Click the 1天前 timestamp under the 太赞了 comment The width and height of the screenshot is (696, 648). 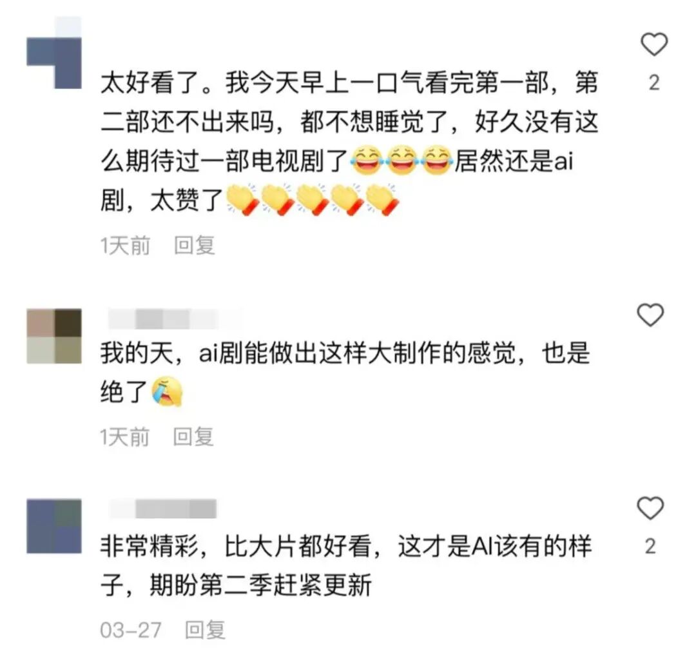[x=125, y=246]
